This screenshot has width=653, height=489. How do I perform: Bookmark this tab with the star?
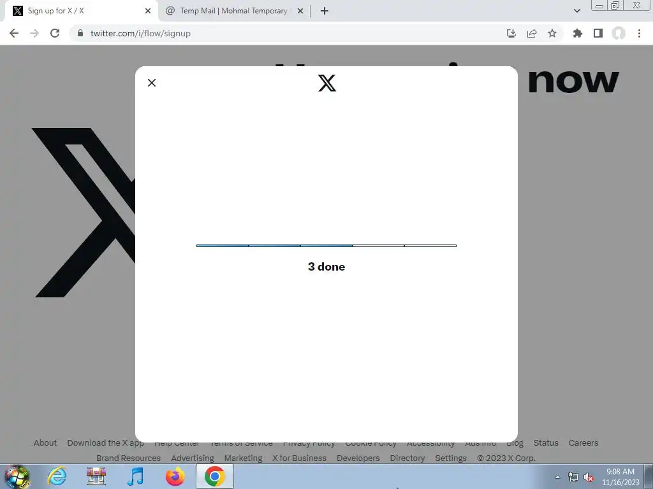click(x=552, y=33)
